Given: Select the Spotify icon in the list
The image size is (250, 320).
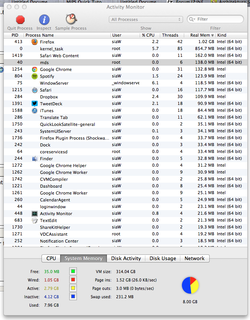Looking at the screenshot, I should (x=35, y=76).
